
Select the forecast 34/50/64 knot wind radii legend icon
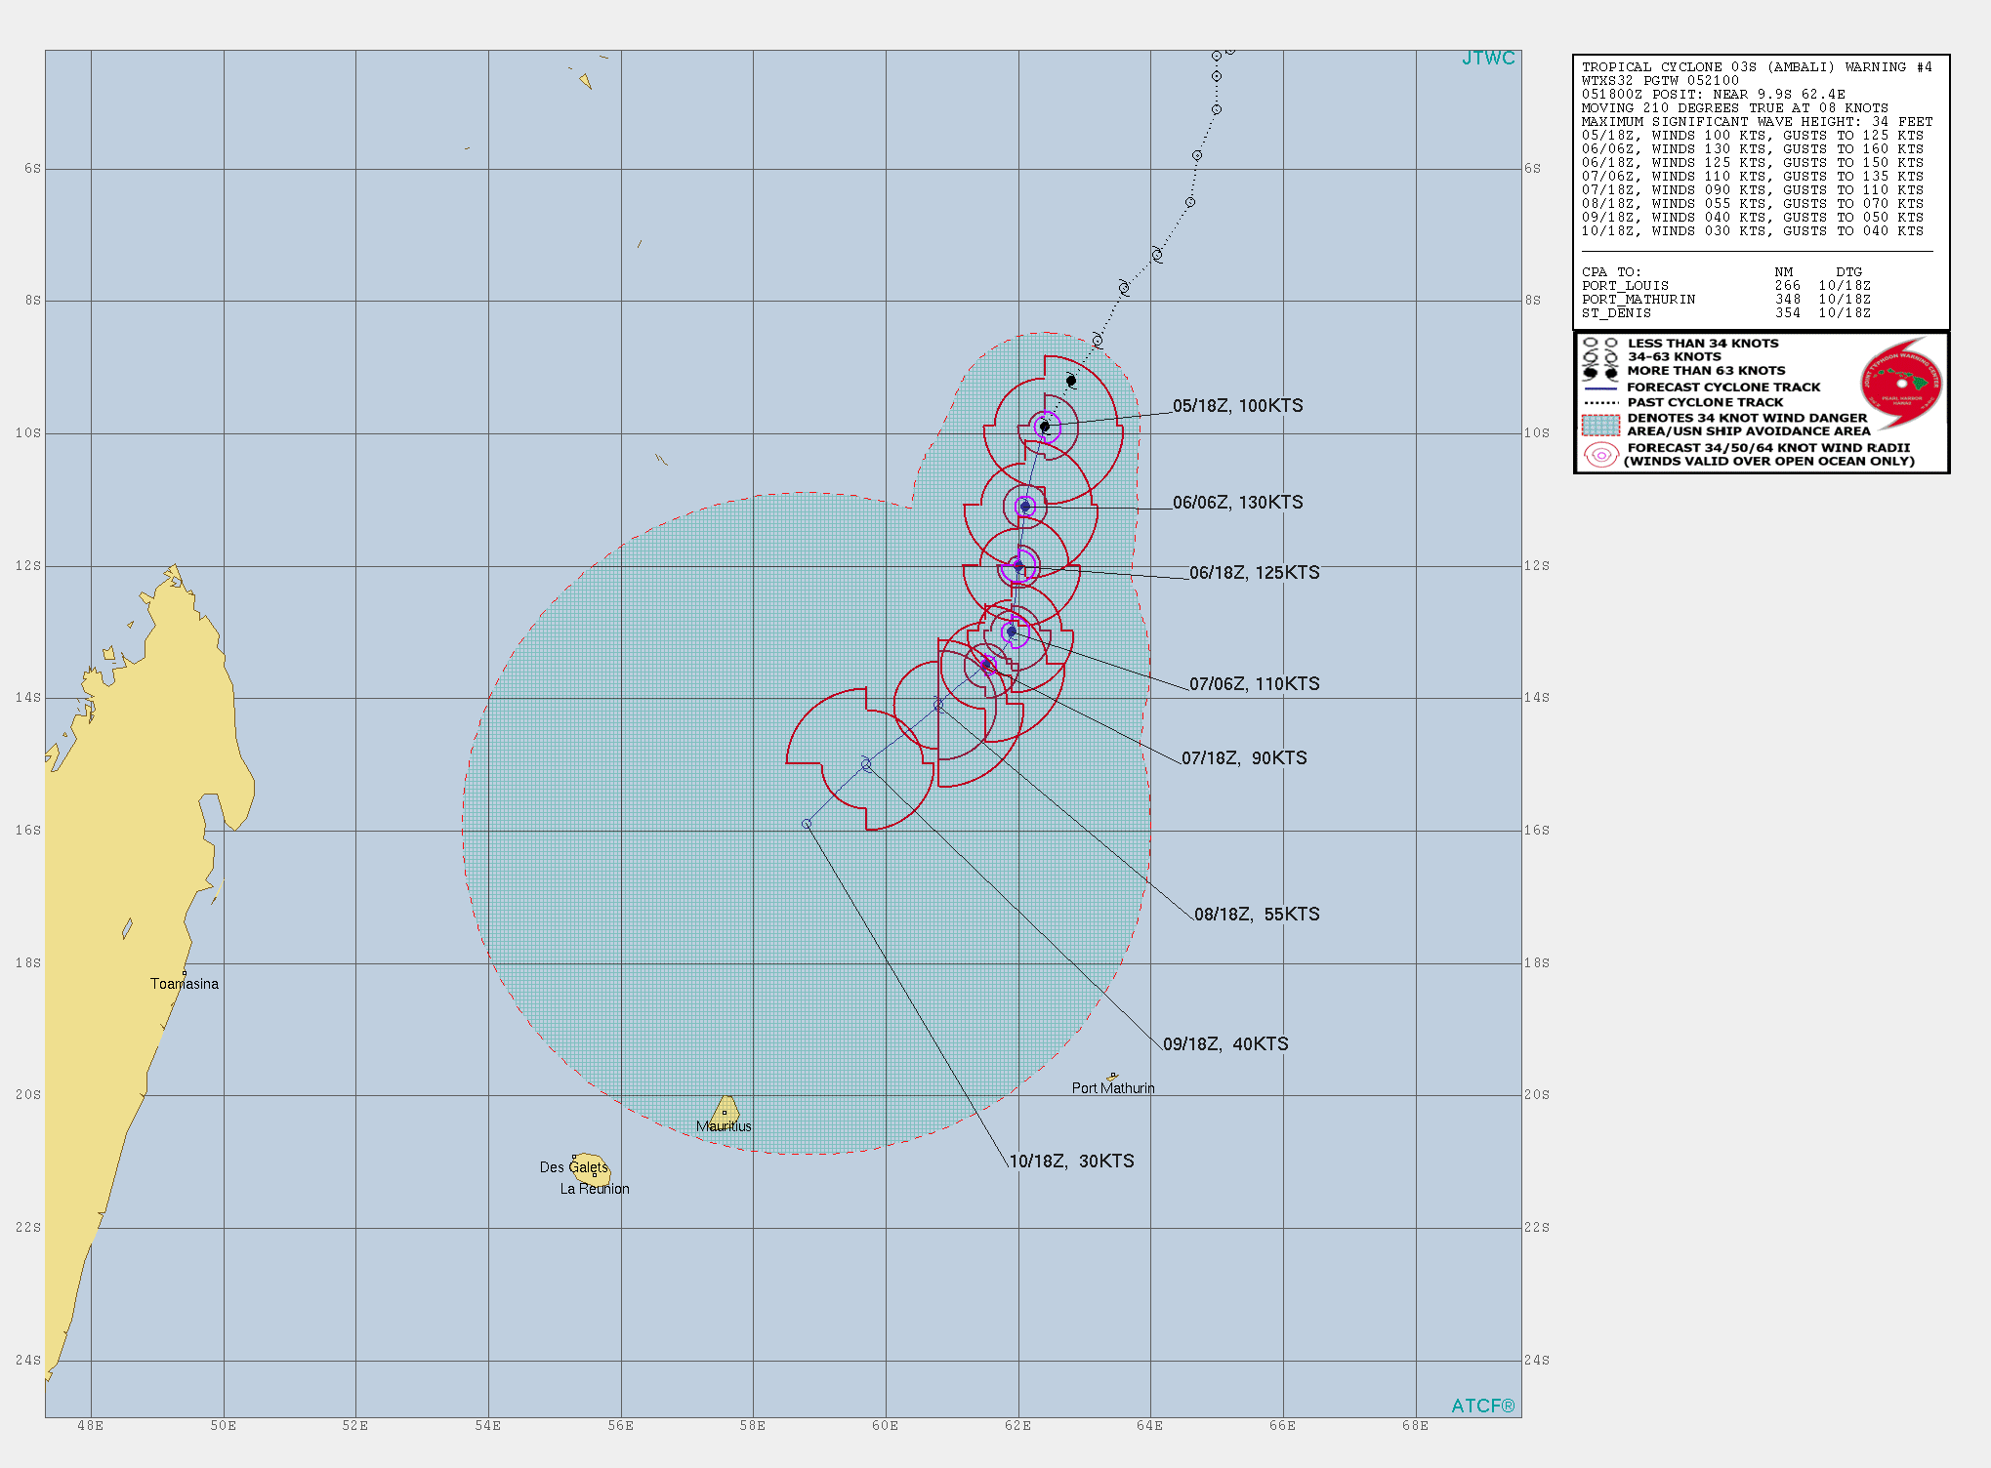(x=1600, y=457)
